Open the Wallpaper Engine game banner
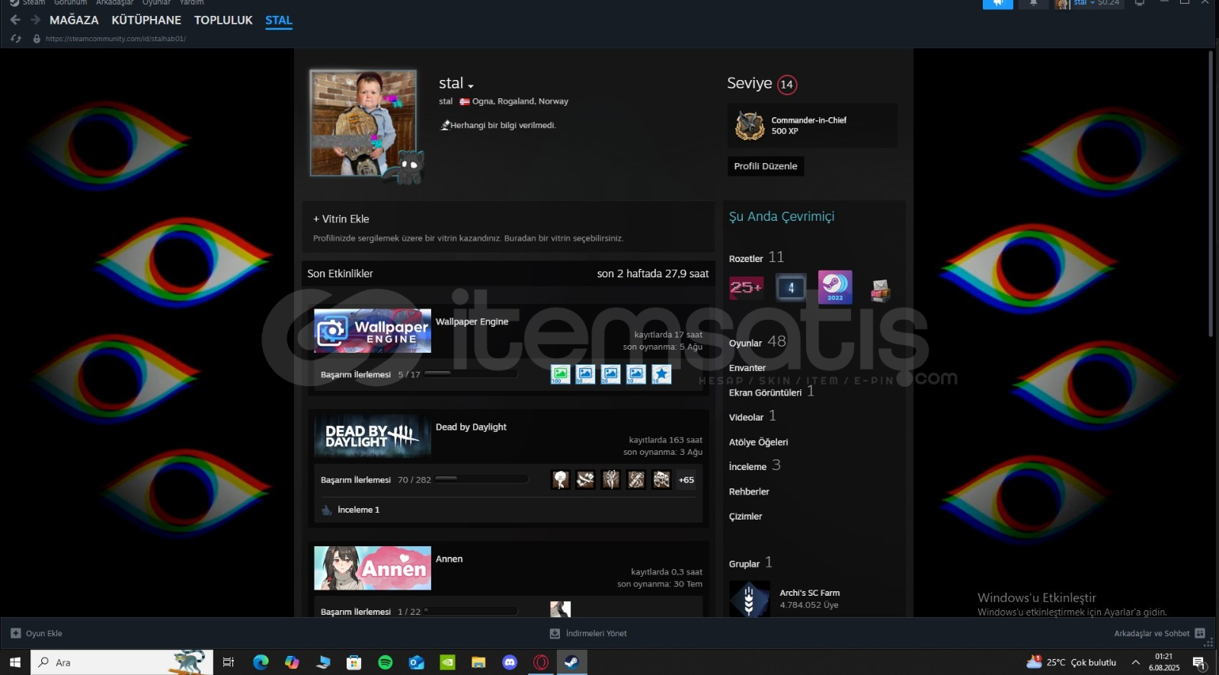This screenshot has height=675, width=1219. coord(373,331)
